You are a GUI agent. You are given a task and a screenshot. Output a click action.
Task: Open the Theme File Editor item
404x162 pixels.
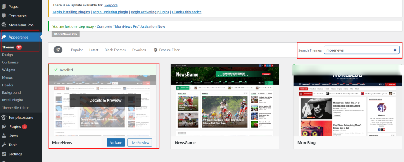[x=15, y=108]
